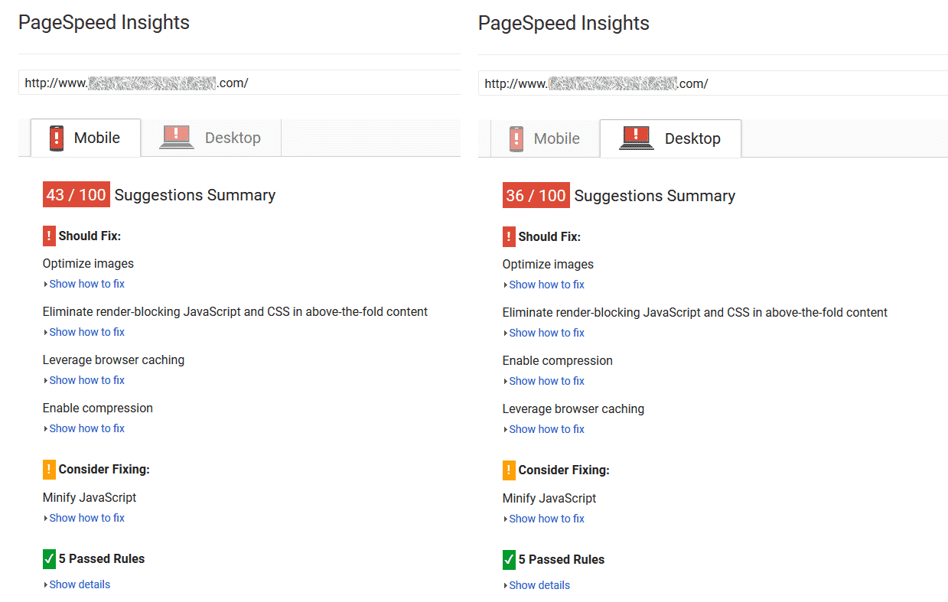Click laptop icon in right panel Desktop tab
Viewport: 948px width, 602px height.
637,138
